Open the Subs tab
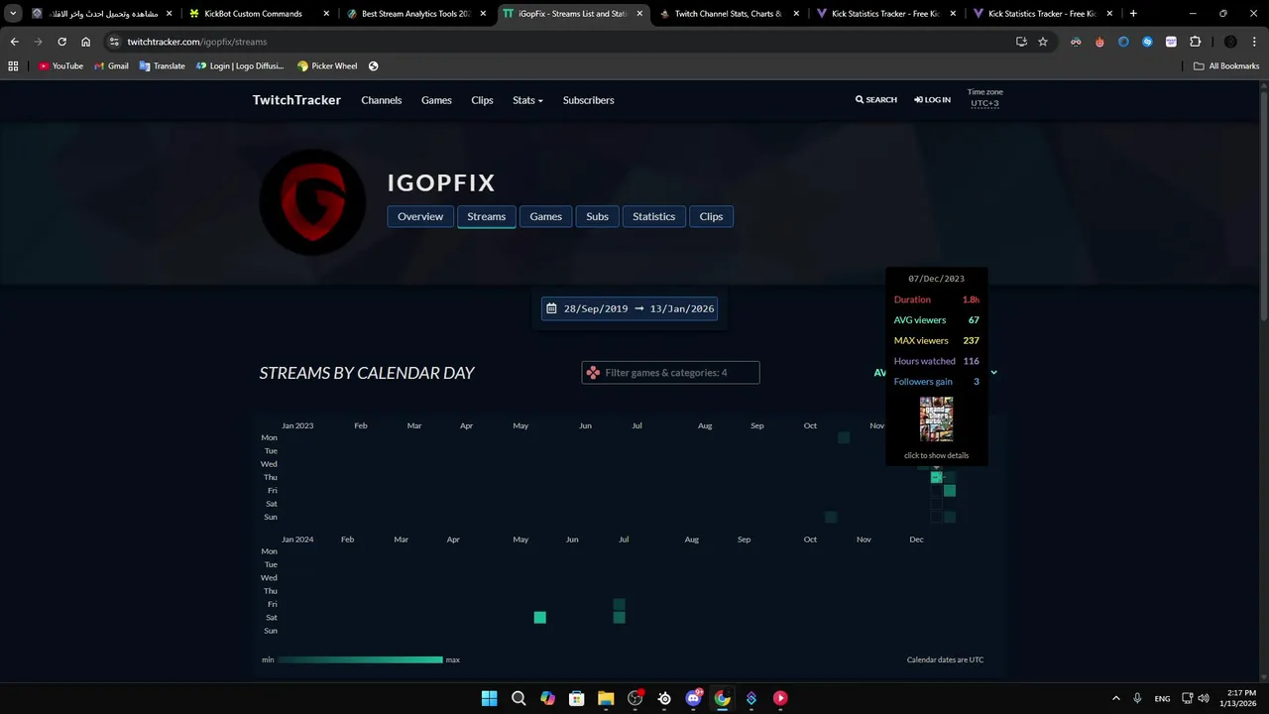The height and width of the screenshot is (714, 1269). [597, 216]
